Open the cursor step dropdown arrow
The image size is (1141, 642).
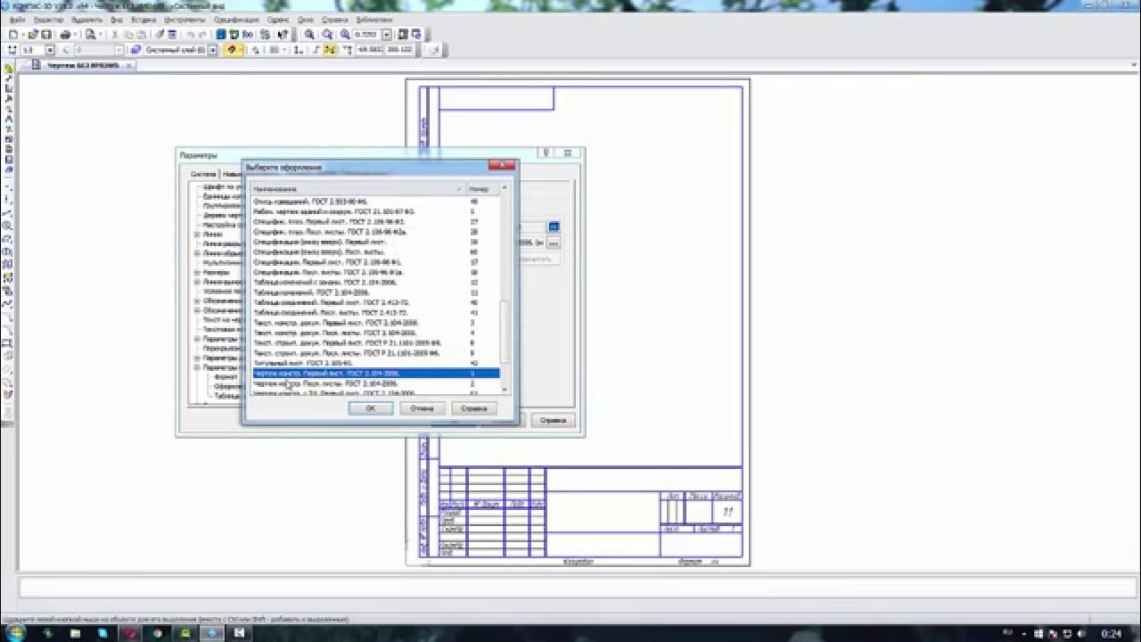click(50, 50)
